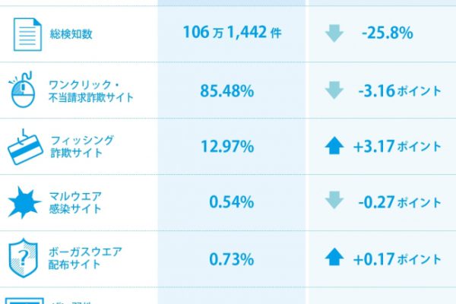Image resolution: width=456 pixels, height=304 pixels.
Task: Select the マルウエア感染サイト label
Action: tap(75, 202)
